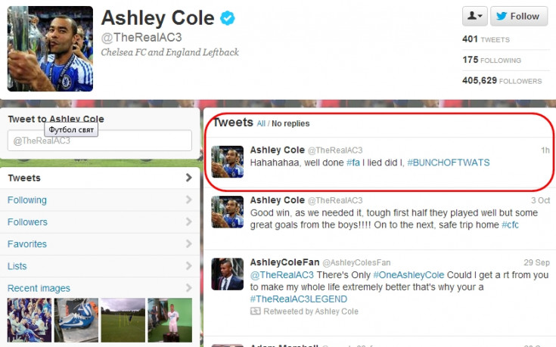This screenshot has height=347, width=556.
Task: Click the retweet icon by Retweeted by Ashley Cole
Action: pos(256,311)
